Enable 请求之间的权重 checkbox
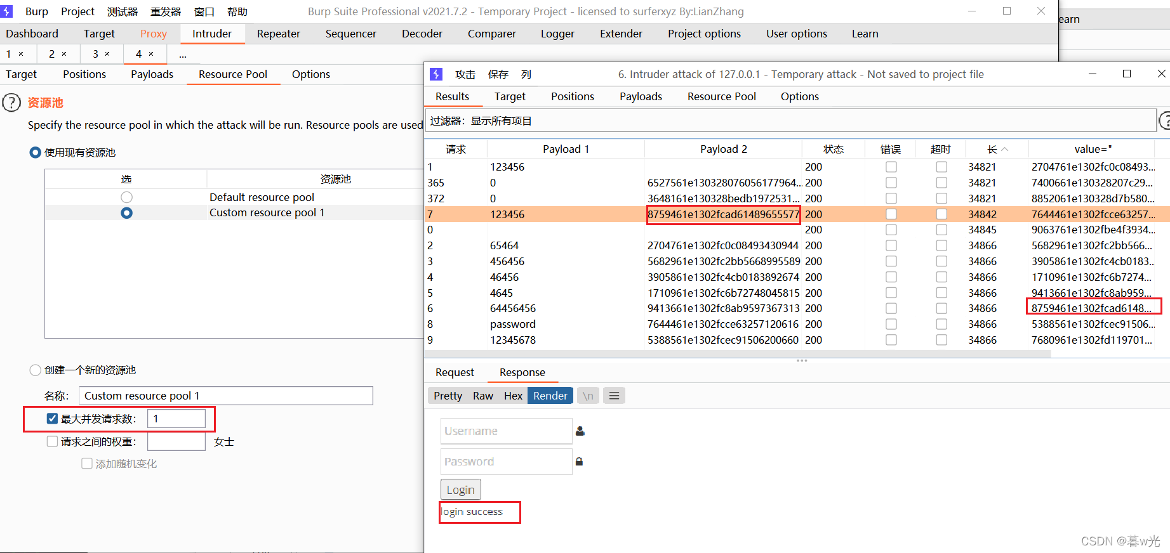Image resolution: width=1170 pixels, height=553 pixels. 53,441
